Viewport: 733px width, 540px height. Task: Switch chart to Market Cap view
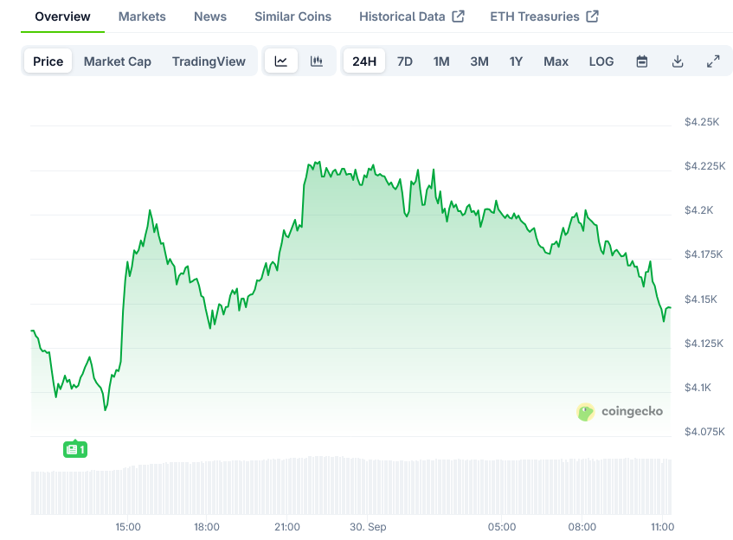coord(118,61)
